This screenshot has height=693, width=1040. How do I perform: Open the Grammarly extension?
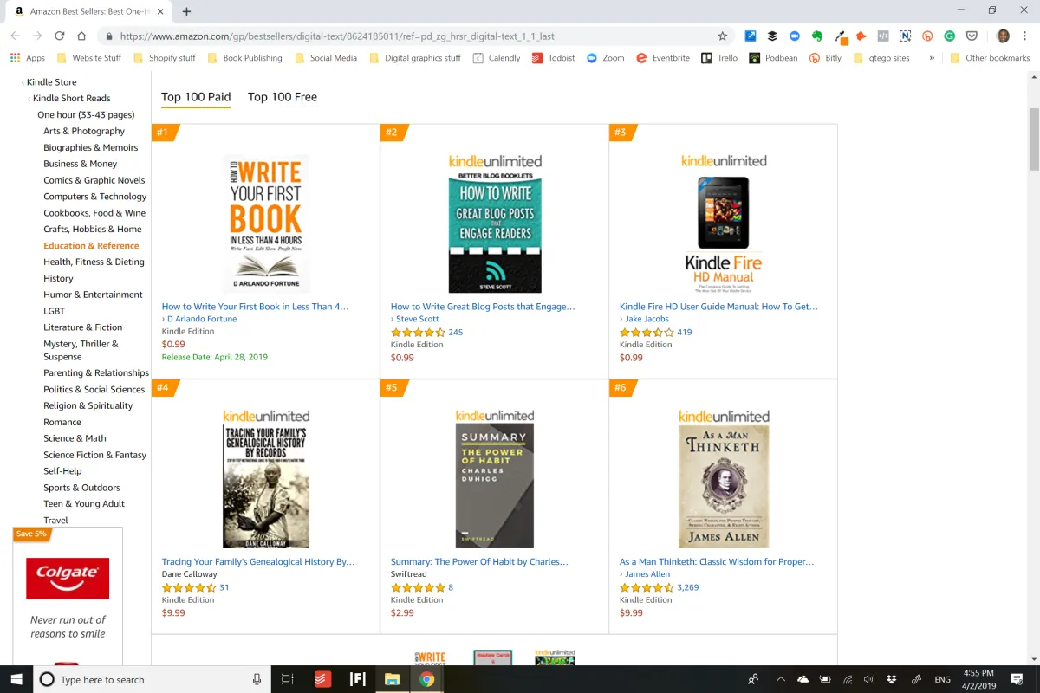(x=950, y=36)
